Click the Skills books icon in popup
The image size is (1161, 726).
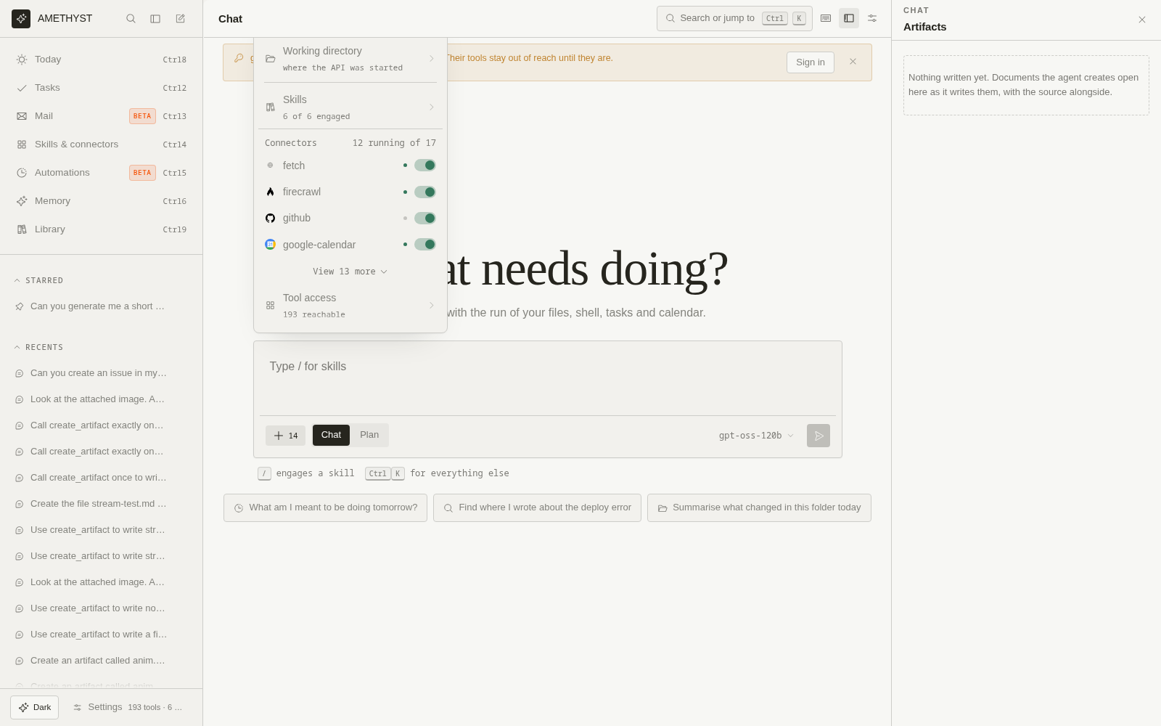[x=270, y=107]
